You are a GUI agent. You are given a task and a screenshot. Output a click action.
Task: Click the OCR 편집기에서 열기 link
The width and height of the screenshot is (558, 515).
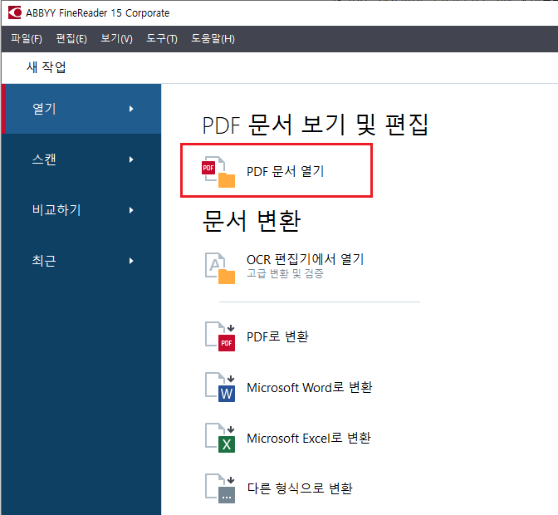pos(306,259)
